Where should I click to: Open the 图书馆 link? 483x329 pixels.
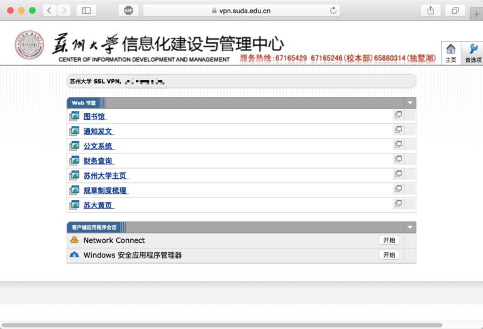94,116
